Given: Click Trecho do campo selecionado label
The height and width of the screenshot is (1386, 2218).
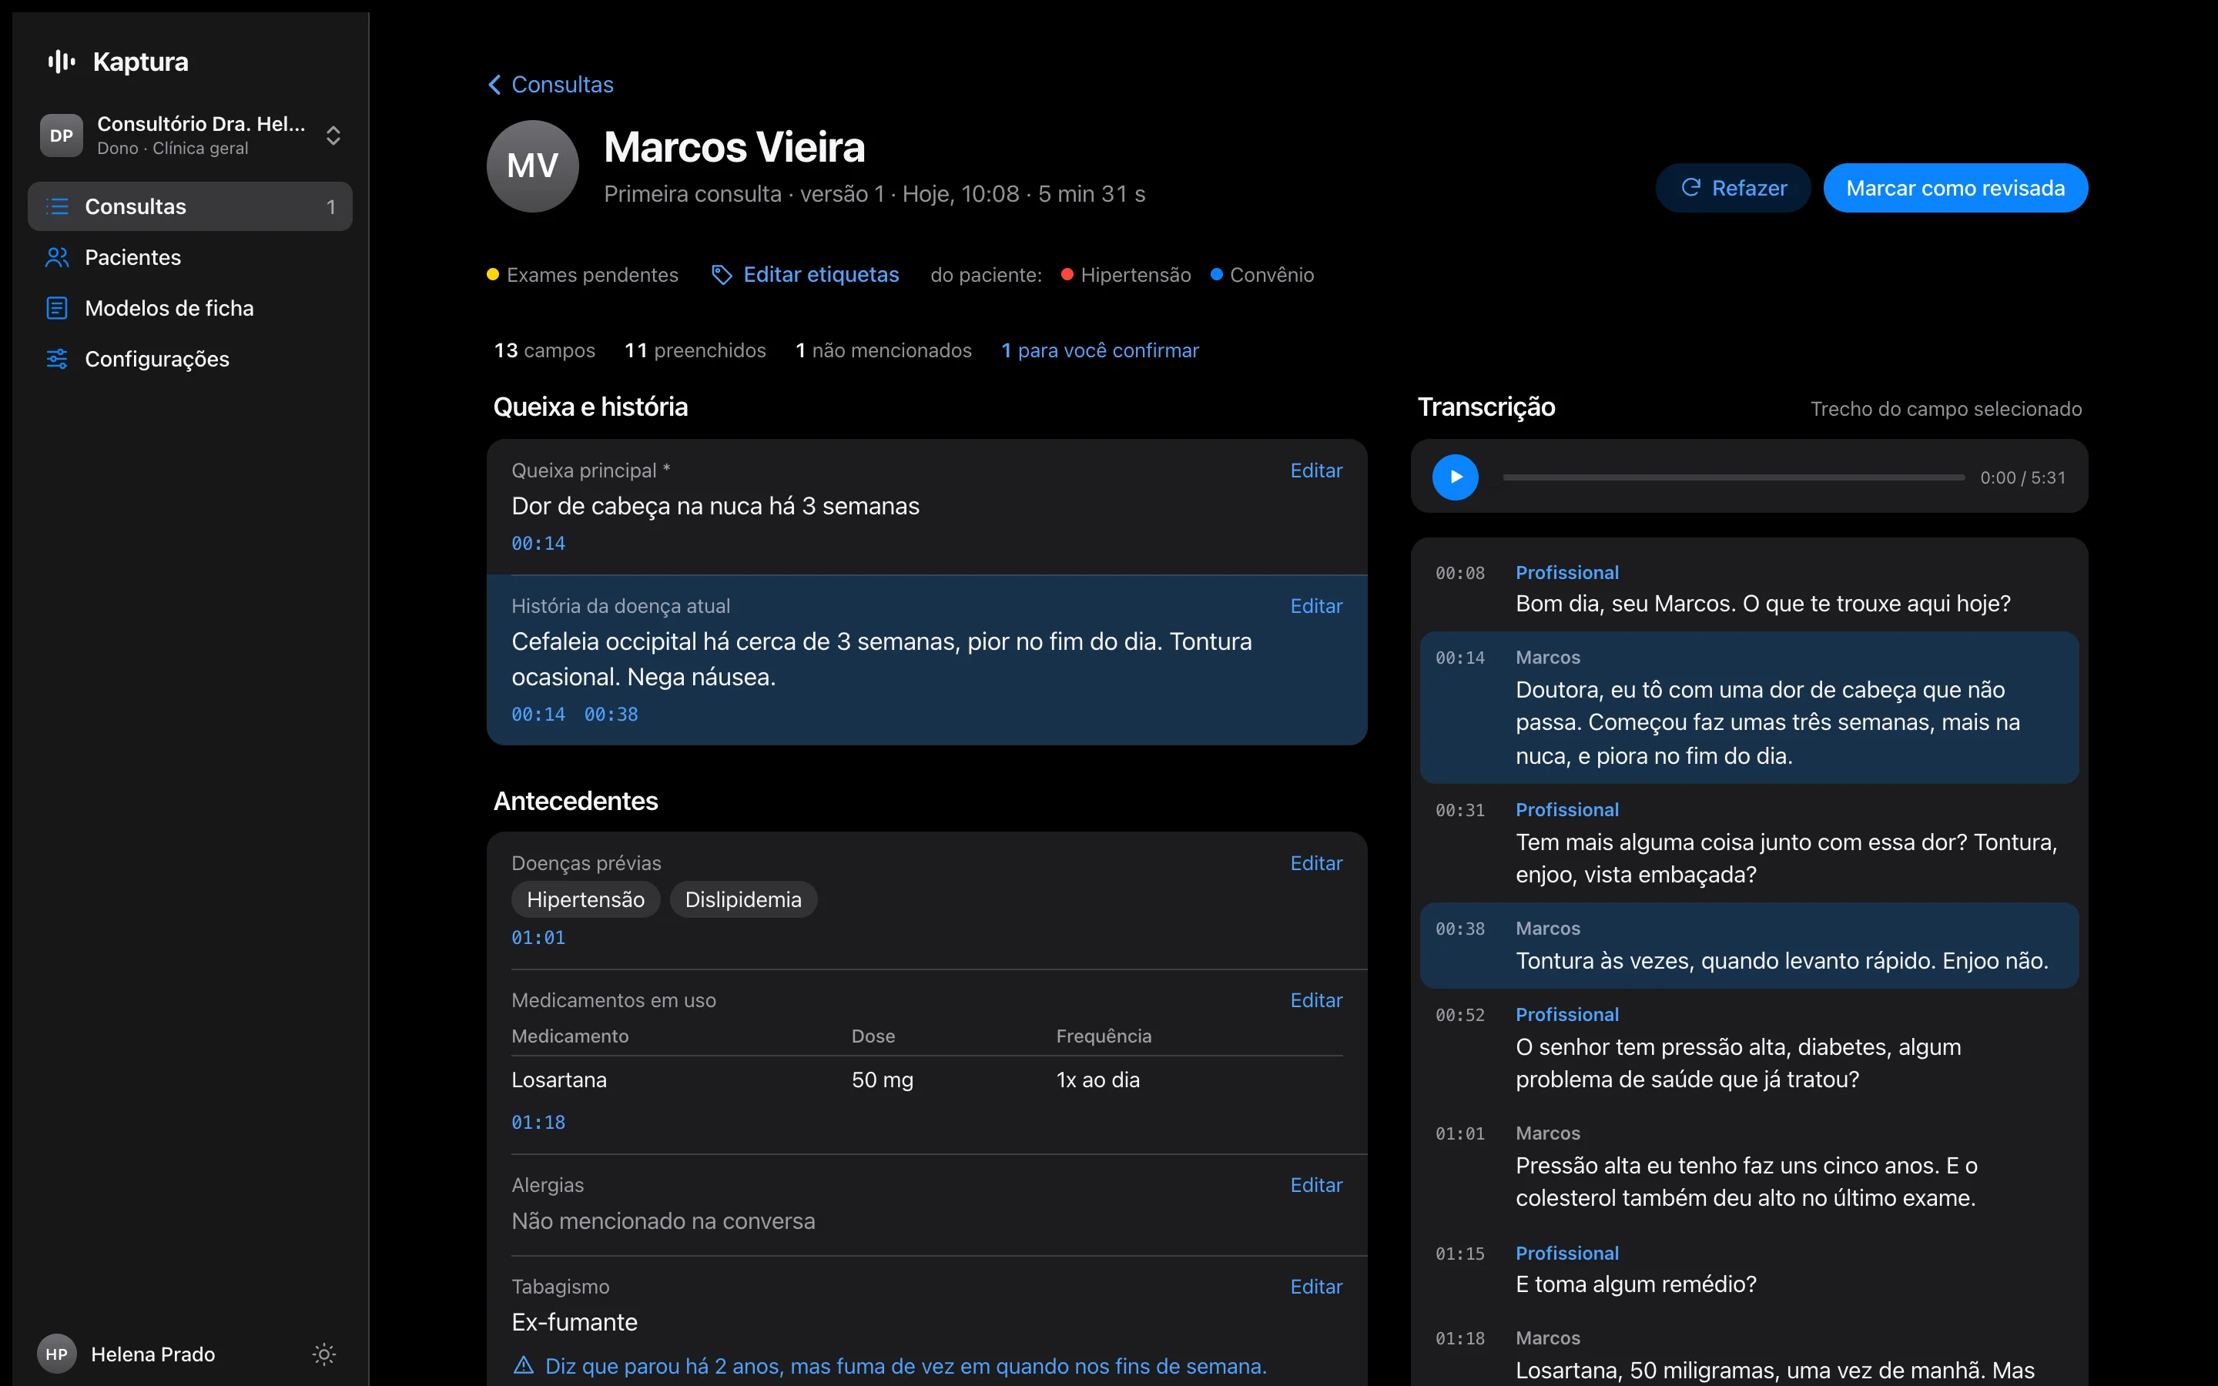Looking at the screenshot, I should click(1946, 409).
